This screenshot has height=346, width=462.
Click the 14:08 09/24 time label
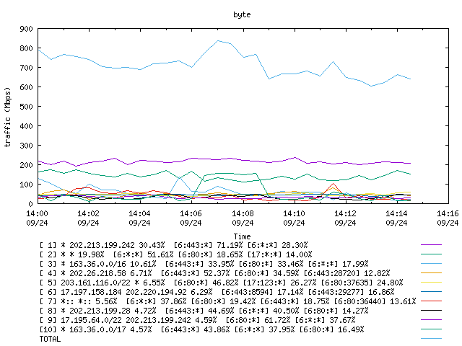point(243,218)
